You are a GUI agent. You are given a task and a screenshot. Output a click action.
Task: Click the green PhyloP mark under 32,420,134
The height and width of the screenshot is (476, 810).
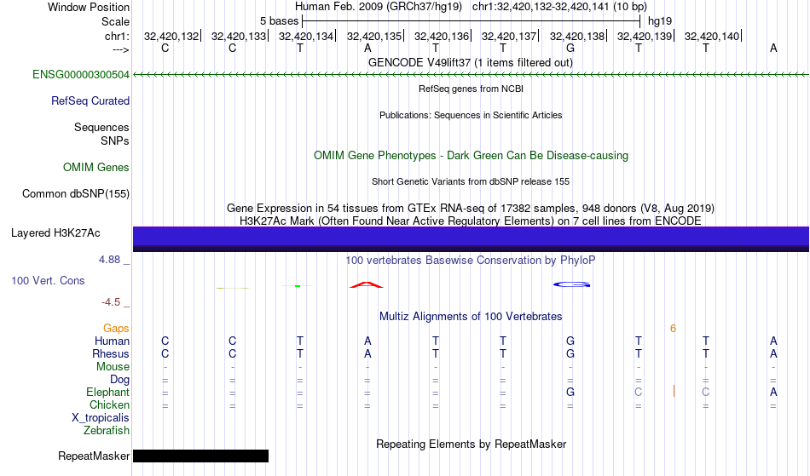click(298, 286)
